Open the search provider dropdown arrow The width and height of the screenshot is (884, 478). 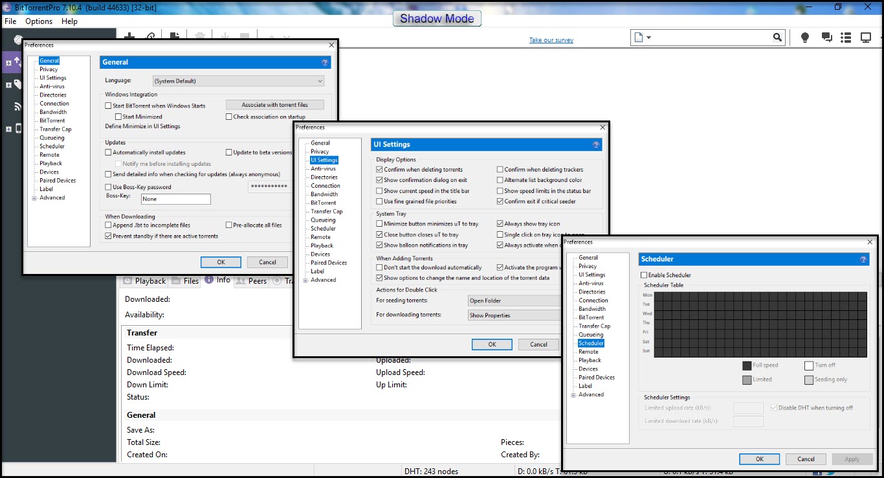648,38
